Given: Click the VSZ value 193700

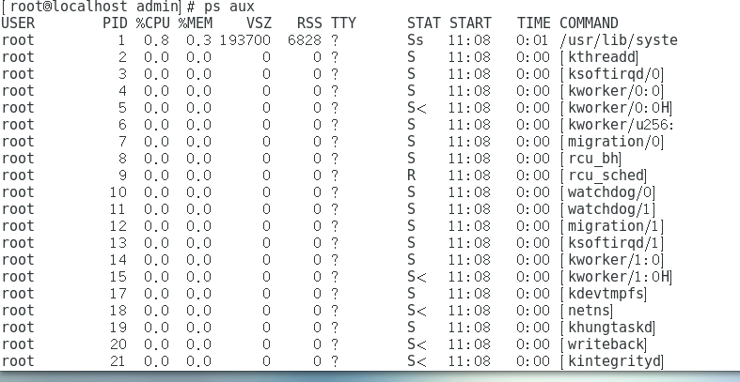Looking at the screenshot, I should [x=244, y=40].
